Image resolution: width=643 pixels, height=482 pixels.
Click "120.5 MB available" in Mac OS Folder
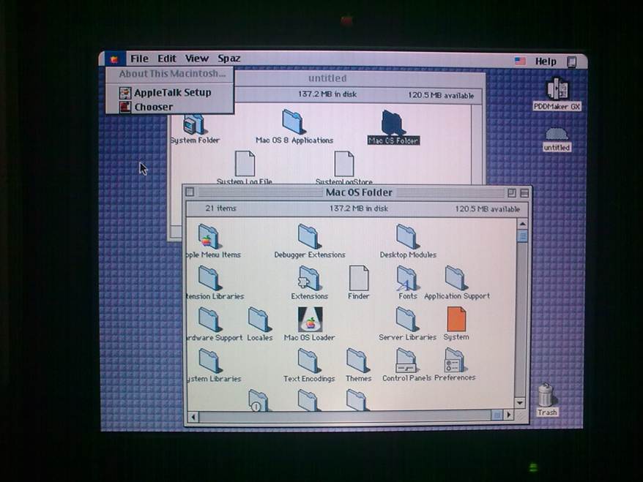coord(487,209)
